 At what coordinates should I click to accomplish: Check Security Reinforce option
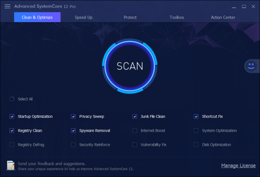point(73,145)
